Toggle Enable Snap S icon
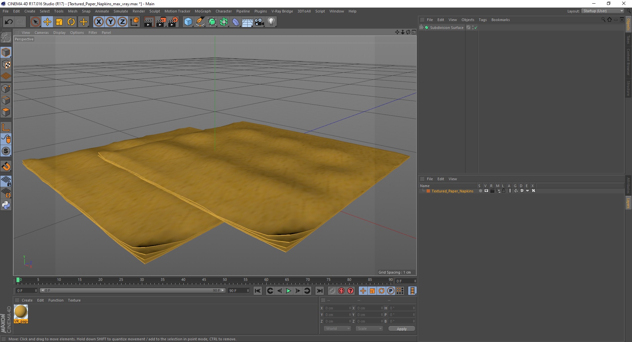This screenshot has height=342, width=632. pyautogui.click(x=6, y=151)
